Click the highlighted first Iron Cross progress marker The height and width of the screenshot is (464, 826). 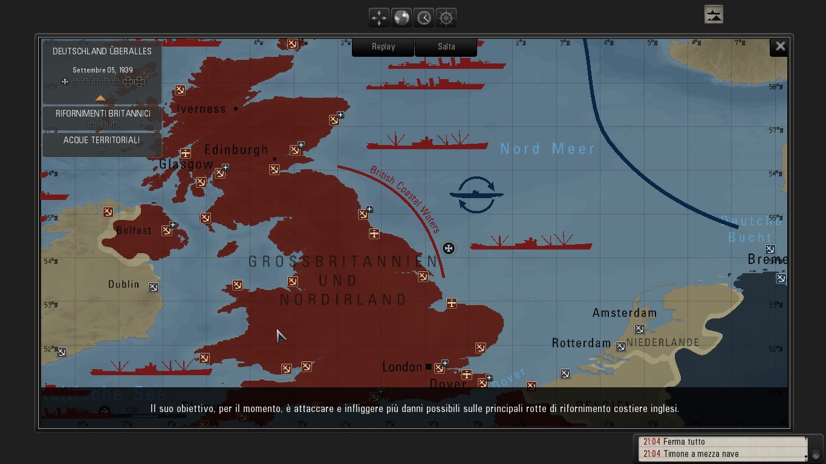(x=65, y=82)
